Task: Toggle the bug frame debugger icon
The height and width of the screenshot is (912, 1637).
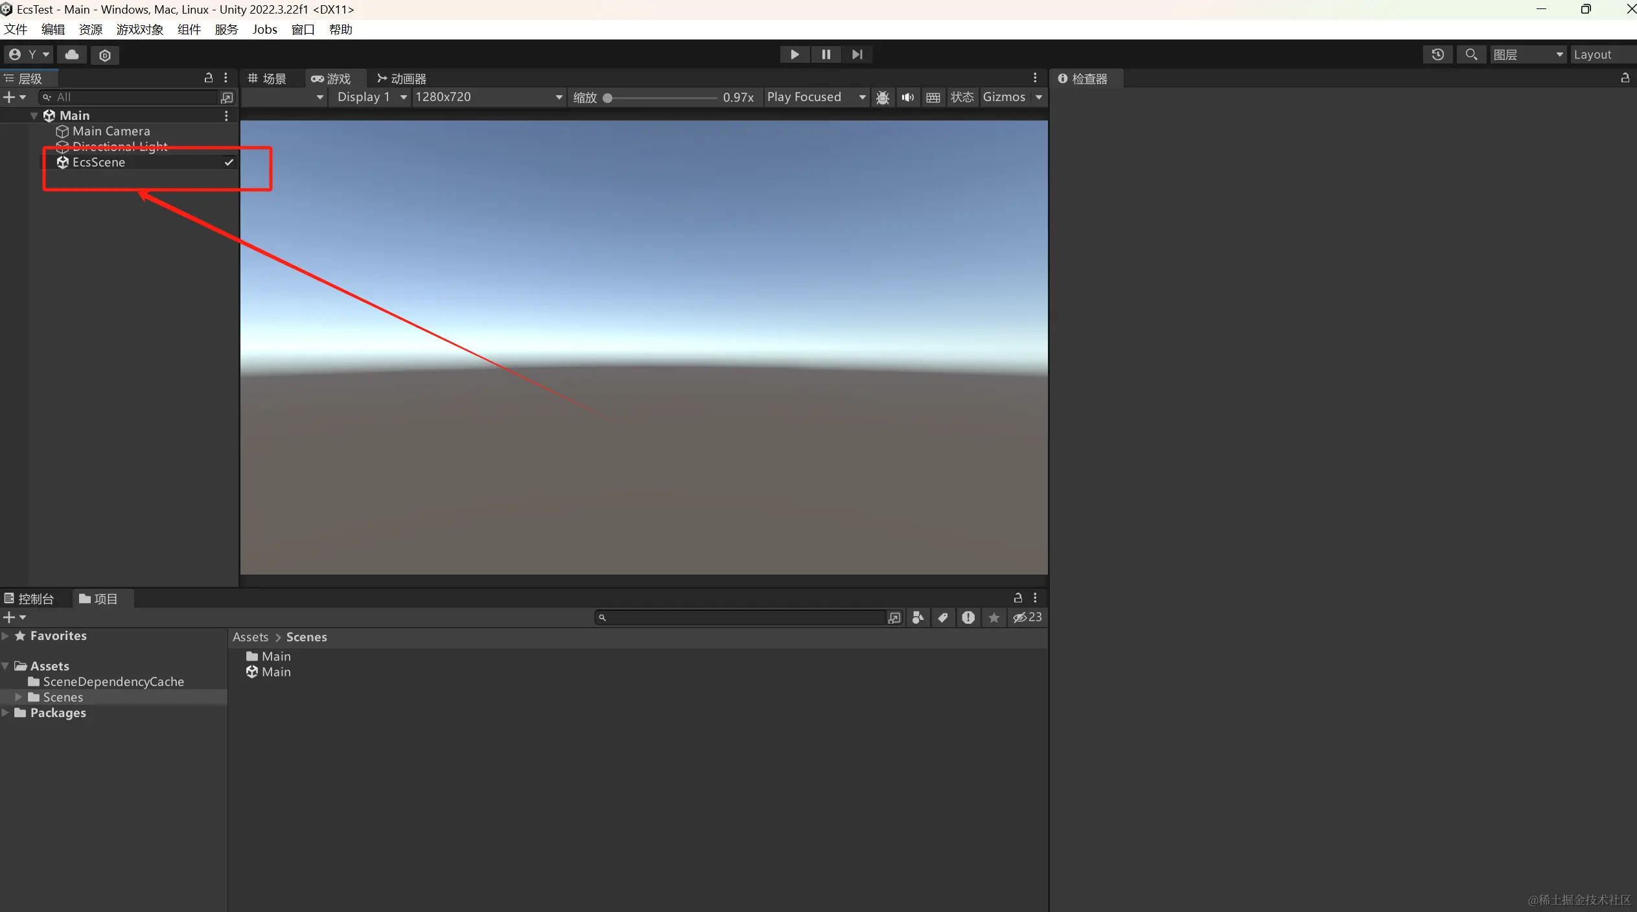Action: [x=882, y=97]
